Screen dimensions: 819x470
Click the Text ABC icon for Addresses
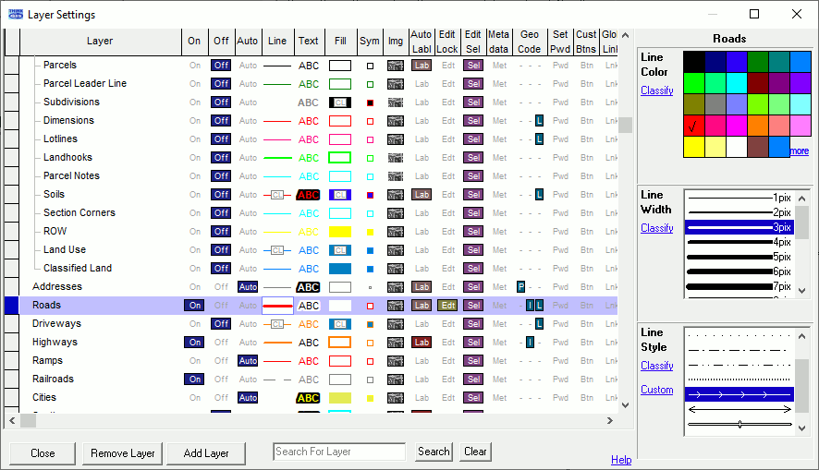tap(308, 287)
